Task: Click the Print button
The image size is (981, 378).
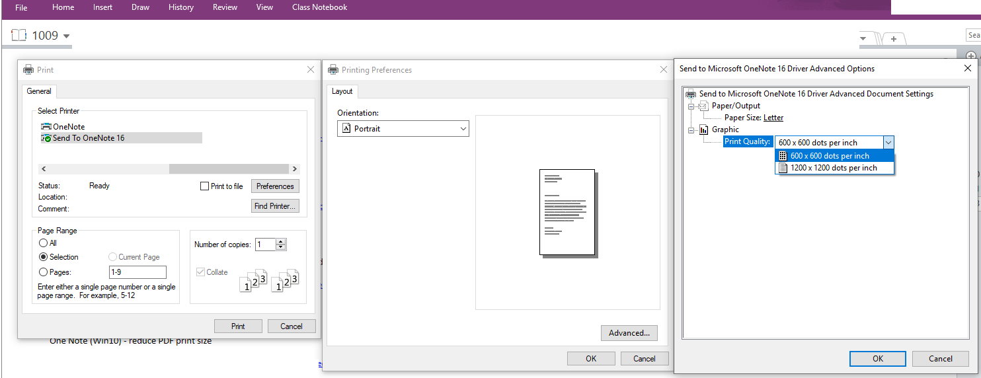Action: (x=238, y=326)
